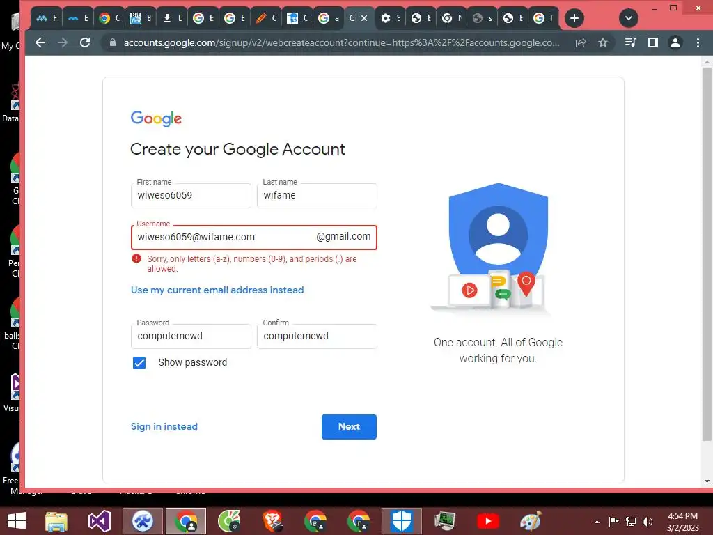Uncheck the Show password checkbox
The height and width of the screenshot is (535, 713).
pos(139,362)
